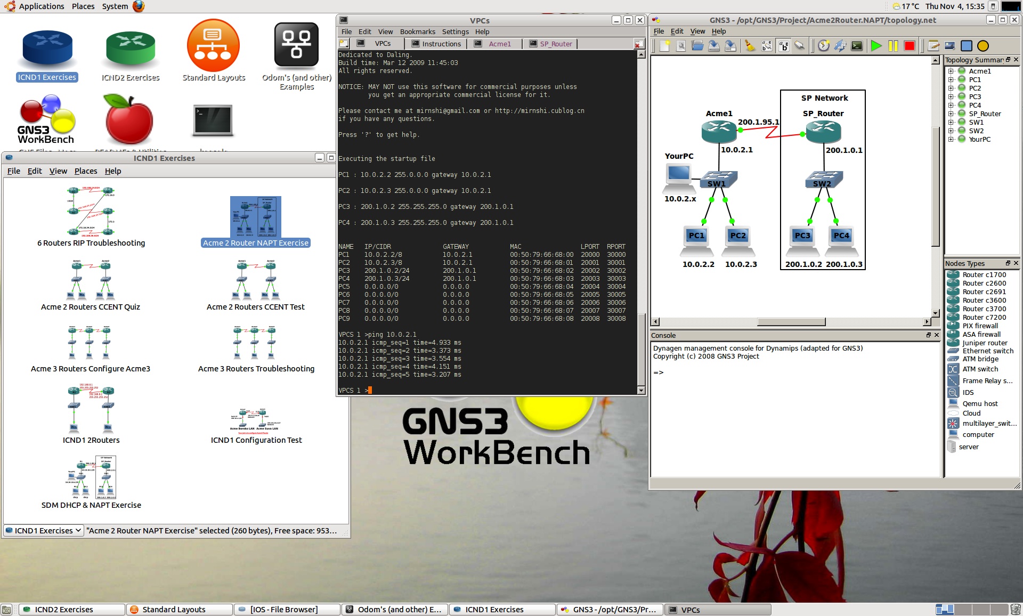Expand the Acme1 node in Topology Summary

tap(951, 71)
